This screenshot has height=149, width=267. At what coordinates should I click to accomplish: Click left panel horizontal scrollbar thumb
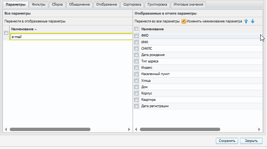50,130
